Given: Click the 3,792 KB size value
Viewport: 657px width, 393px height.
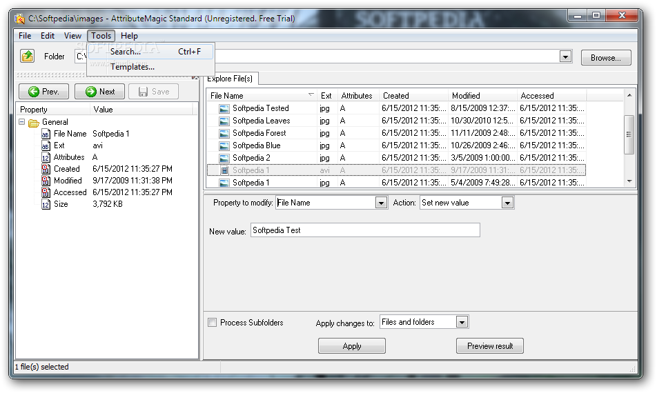Looking at the screenshot, I should pyautogui.click(x=107, y=204).
